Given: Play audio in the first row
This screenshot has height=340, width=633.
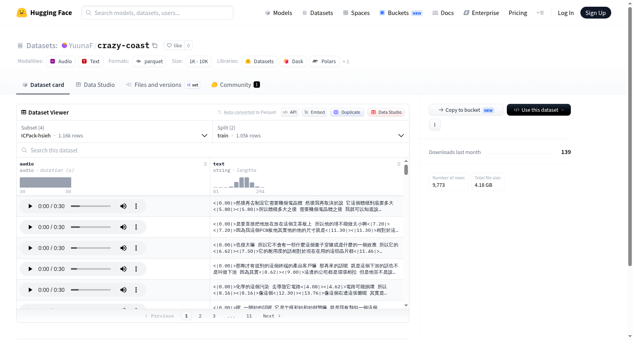Looking at the screenshot, I should pos(30,206).
